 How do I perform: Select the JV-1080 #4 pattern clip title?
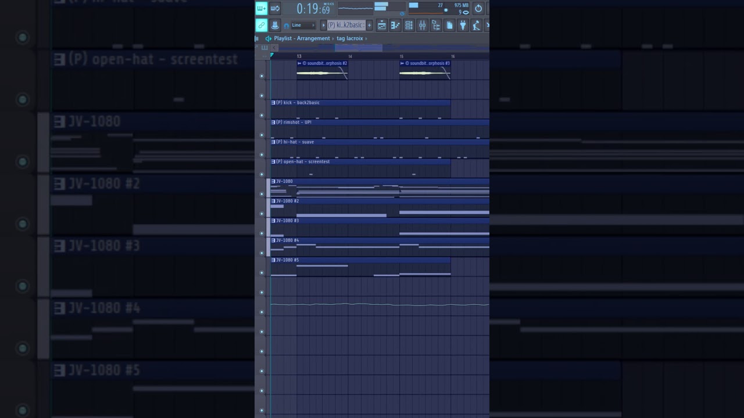[x=288, y=240]
